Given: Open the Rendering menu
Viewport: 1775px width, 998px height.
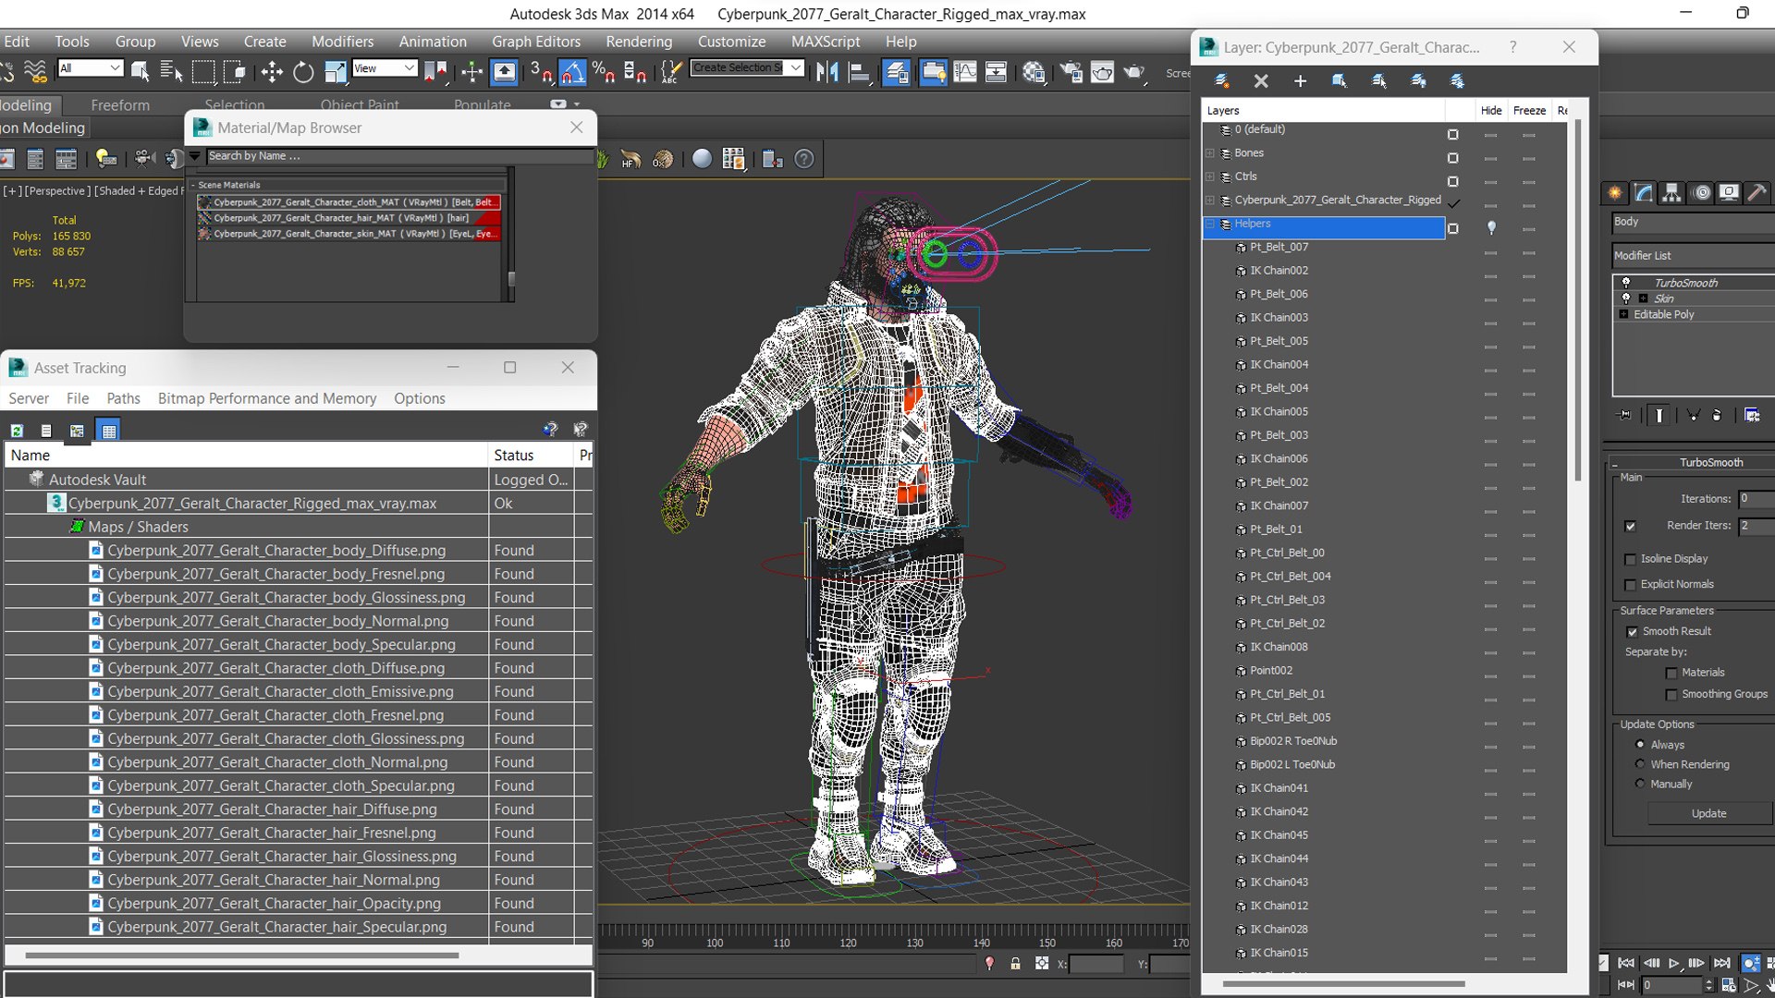Looking at the screenshot, I should (x=639, y=42).
